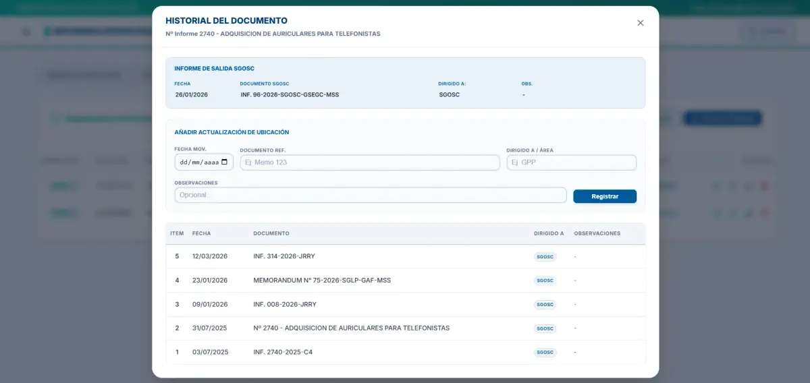This screenshot has height=383, width=810.
Task: Click the FECHA column header
Action: pos(201,233)
